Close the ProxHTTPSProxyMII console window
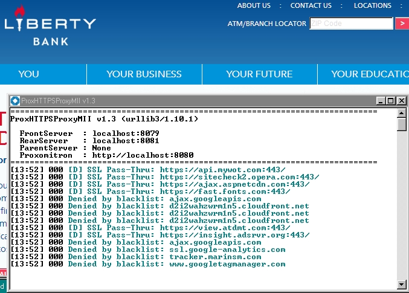The width and height of the screenshot is (409, 293). (x=401, y=101)
